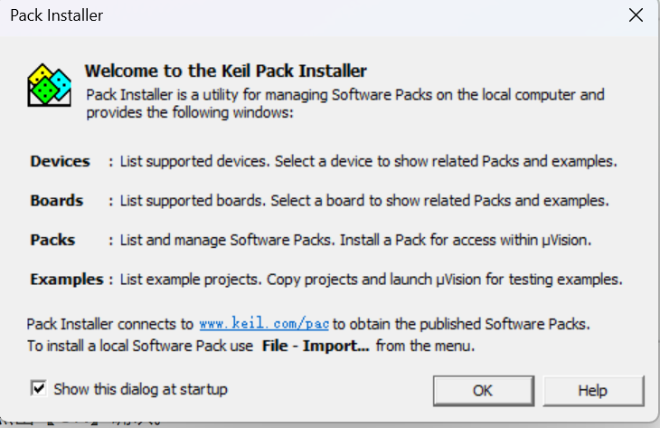This screenshot has width=660, height=428.
Task: Click the 'Show this dialog at startup' label
Action: pos(140,389)
